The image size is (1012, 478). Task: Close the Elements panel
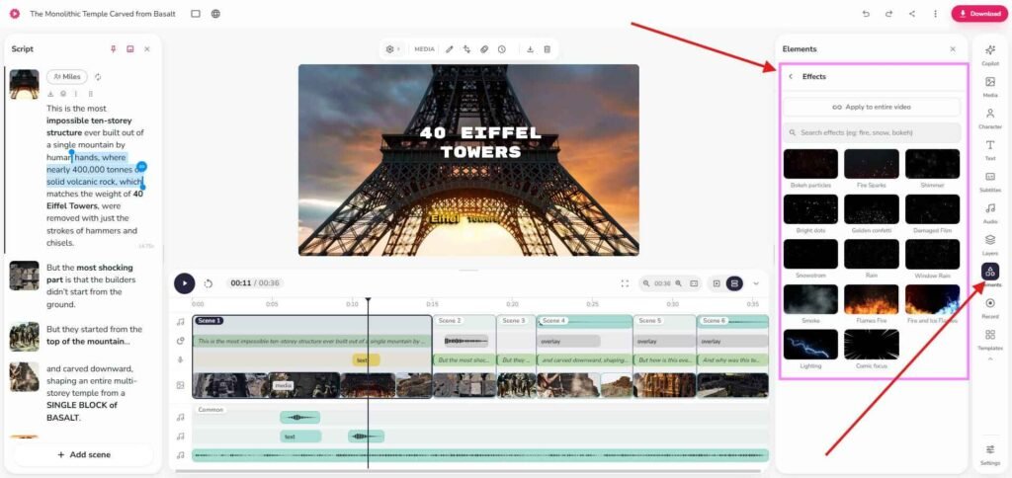(953, 49)
